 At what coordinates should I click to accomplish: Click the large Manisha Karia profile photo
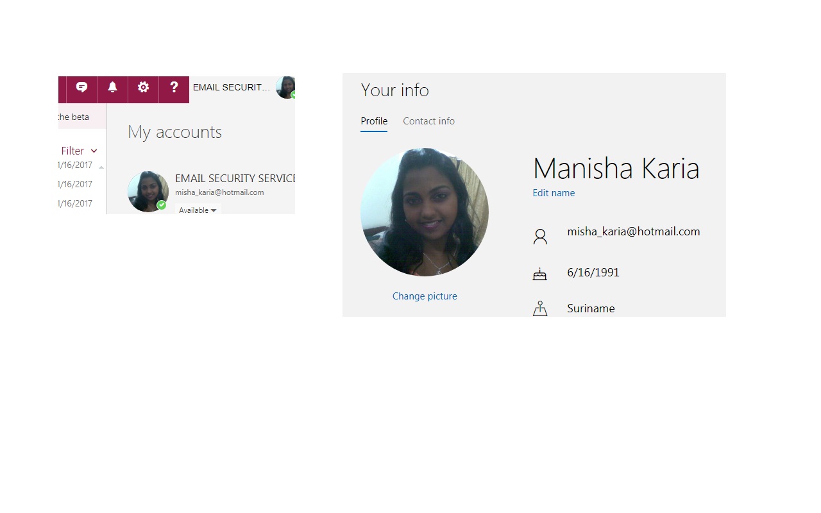click(425, 212)
